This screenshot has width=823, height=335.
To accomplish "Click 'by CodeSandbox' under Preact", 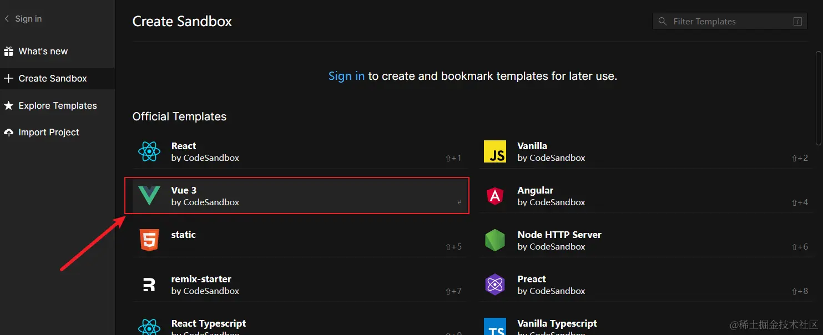I will 551,291.
